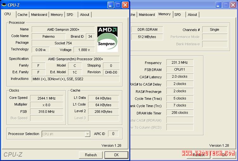Viewport: 238px width, 161px height.
Task: Open About tab in the back Memory window
Action: (192, 15)
